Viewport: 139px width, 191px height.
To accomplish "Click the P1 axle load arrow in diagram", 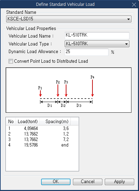I will pyautogui.click(x=40, y=93).
